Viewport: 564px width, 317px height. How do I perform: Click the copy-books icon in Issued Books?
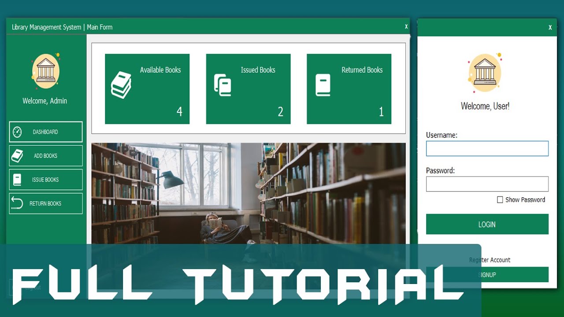[223, 85]
